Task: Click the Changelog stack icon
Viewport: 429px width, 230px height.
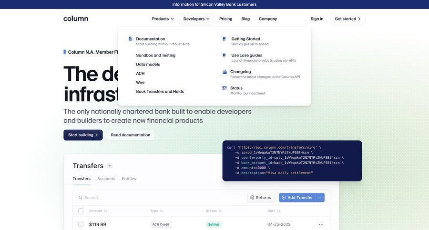Action: click(x=225, y=72)
